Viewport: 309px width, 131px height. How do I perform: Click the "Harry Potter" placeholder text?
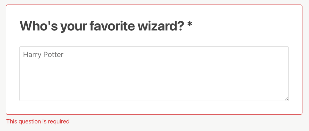43,55
